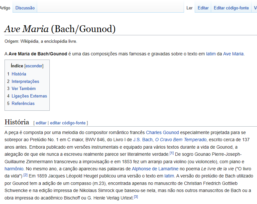Jump to Referências from the index

23,103
